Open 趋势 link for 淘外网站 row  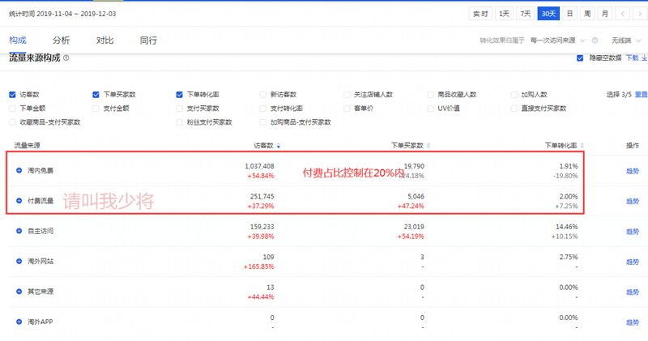click(x=633, y=262)
